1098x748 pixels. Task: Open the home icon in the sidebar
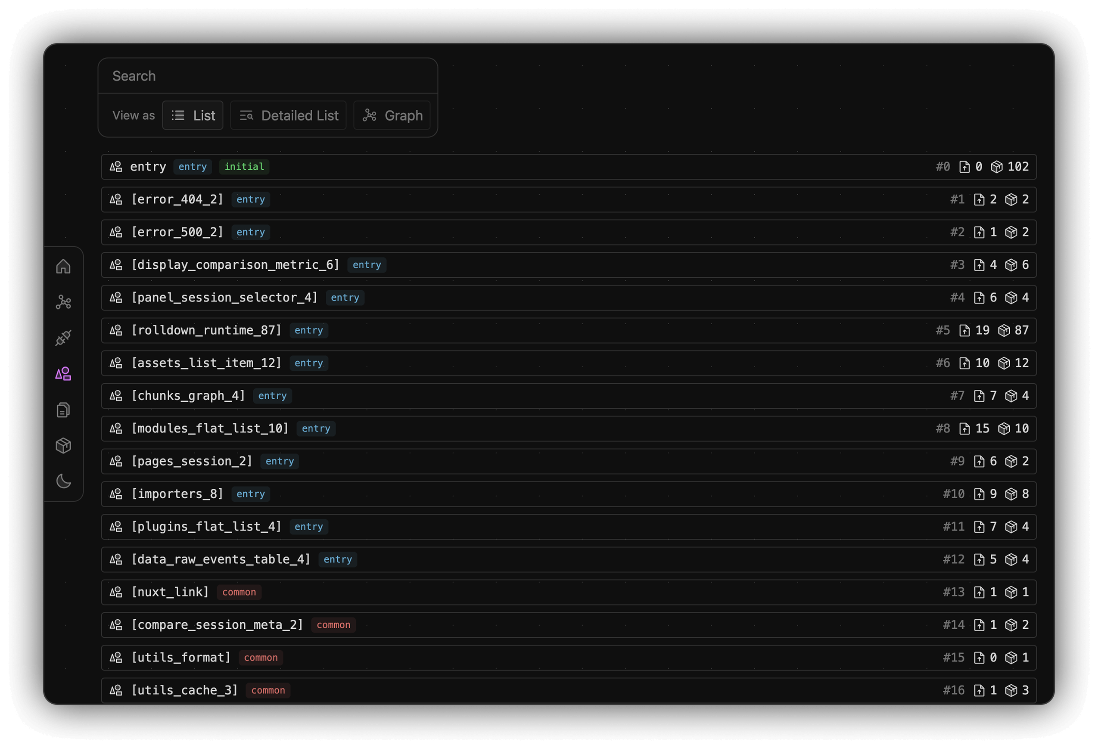point(63,266)
